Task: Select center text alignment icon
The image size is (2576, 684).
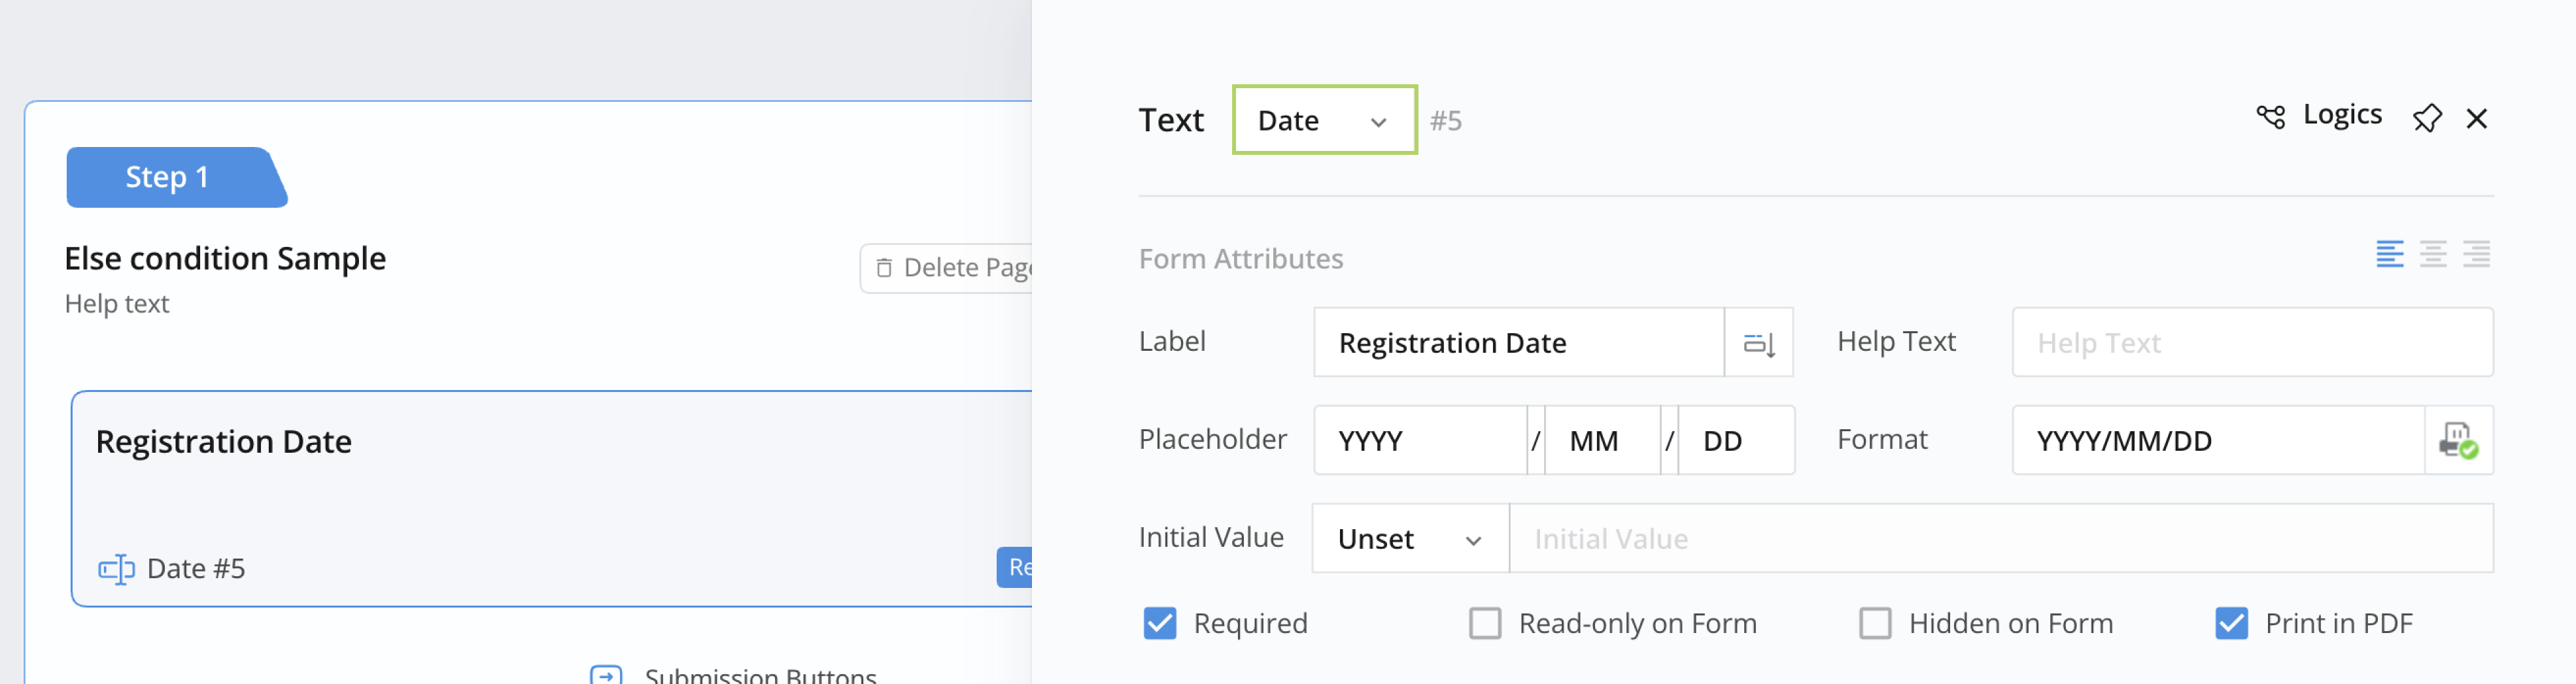Action: [2433, 255]
